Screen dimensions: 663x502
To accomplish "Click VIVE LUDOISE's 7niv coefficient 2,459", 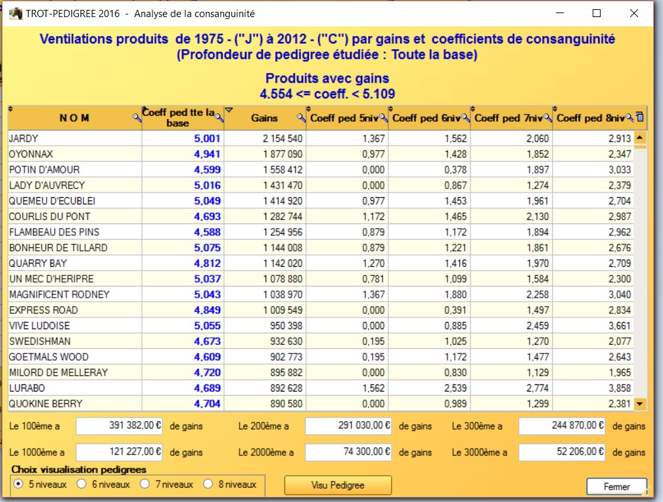I will tap(537, 326).
